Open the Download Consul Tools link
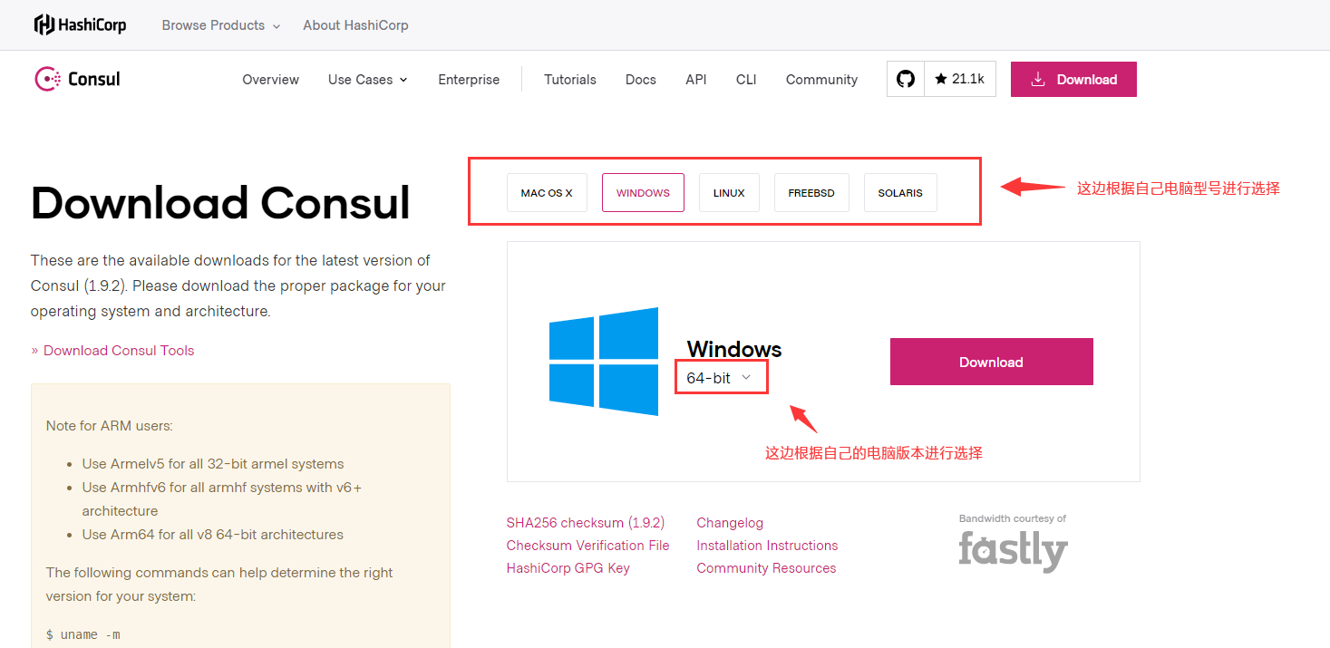Viewport: 1330px width, 648px height. 119,351
